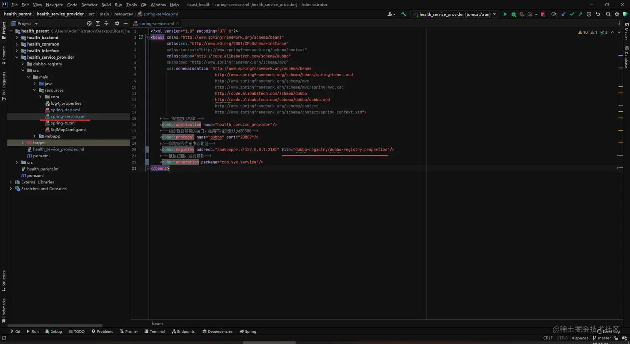Image resolution: width=630 pixels, height=344 pixels.
Task: Collapse the health_service_provider module
Action: [17, 57]
